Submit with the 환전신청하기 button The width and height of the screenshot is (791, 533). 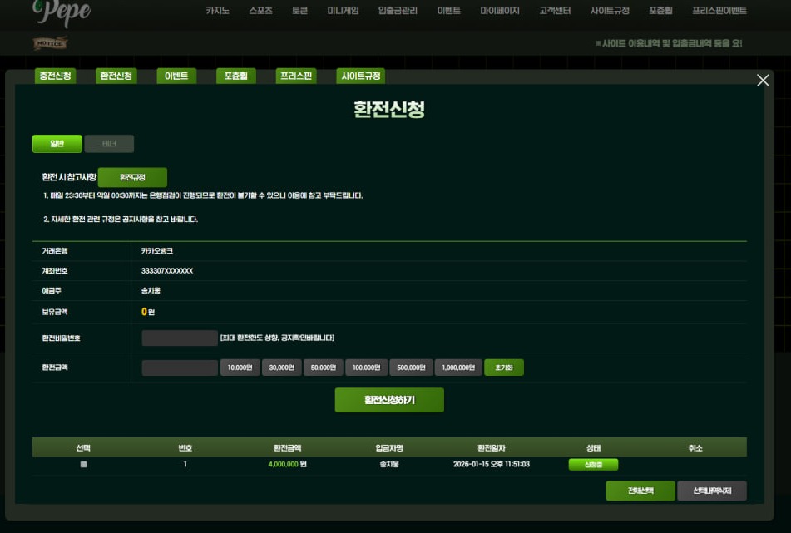[x=389, y=400]
